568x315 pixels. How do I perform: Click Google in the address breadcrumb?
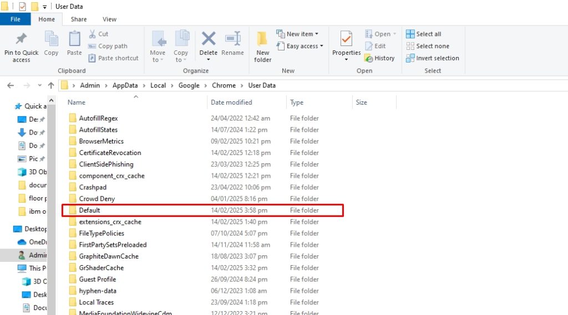point(189,85)
